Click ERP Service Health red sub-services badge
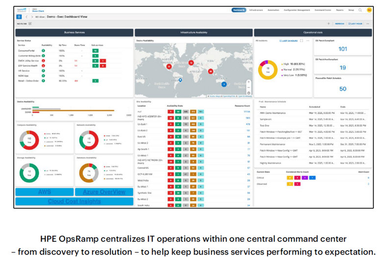The height and width of the screenshot is (257, 392). 103,66
